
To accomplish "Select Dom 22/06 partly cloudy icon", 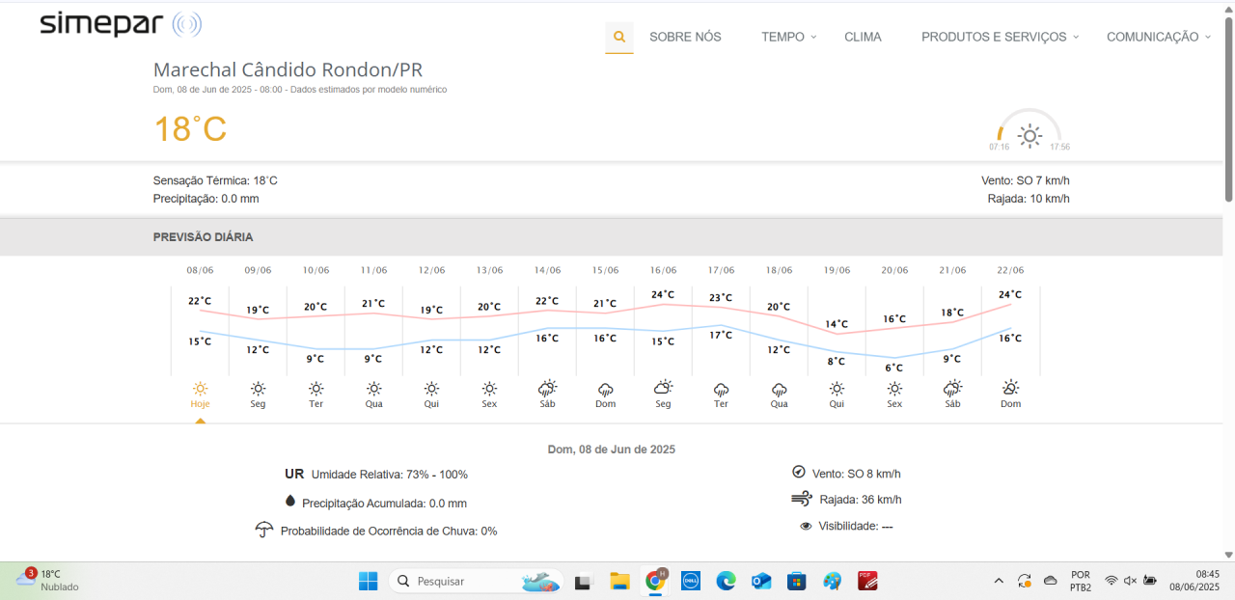I will click(x=1010, y=388).
